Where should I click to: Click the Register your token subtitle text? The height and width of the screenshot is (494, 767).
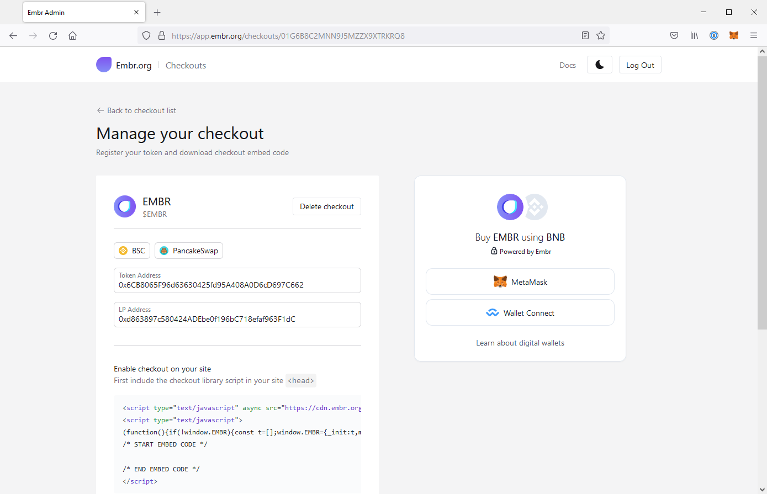[193, 152]
